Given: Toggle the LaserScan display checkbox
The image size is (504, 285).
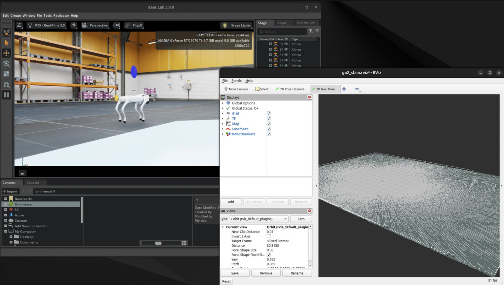Looking at the screenshot, I should point(269,129).
